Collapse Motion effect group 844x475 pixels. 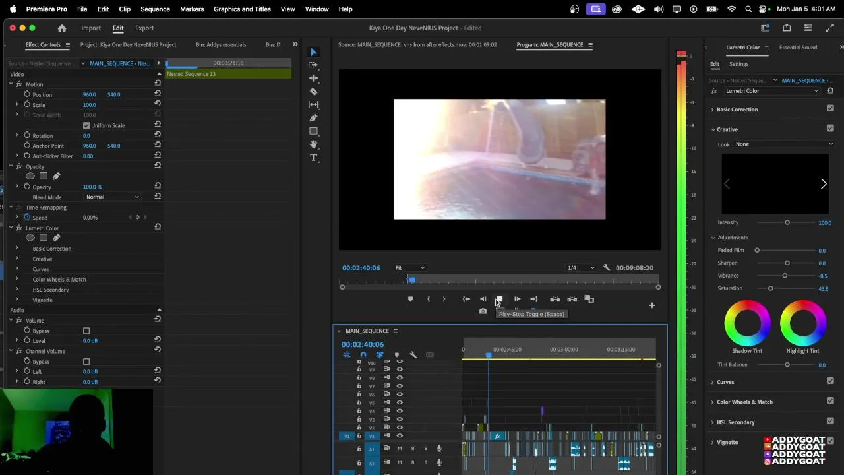[x=11, y=84]
